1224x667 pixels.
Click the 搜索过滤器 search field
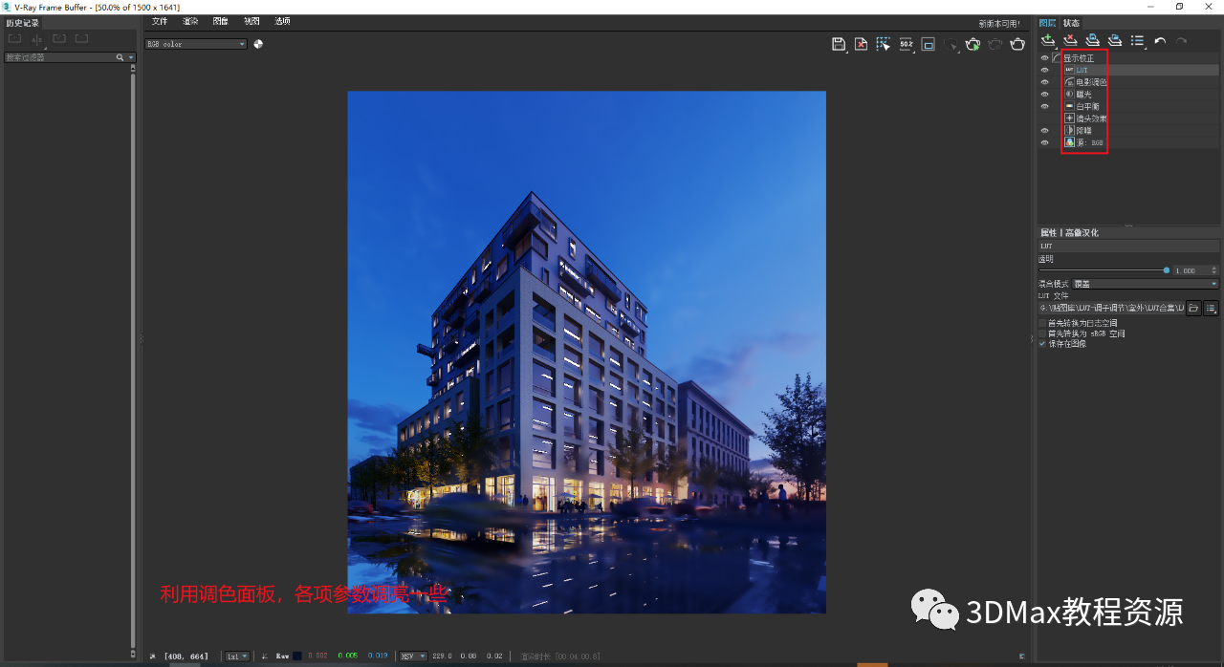[57, 56]
